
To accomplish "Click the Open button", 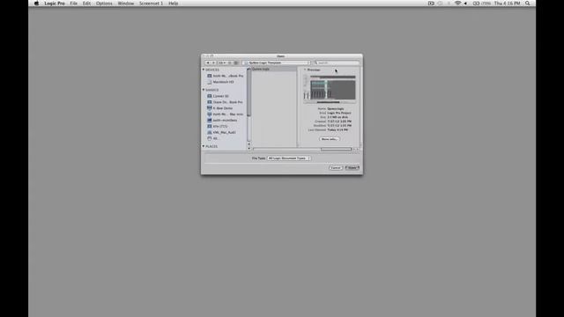I will [352, 168].
